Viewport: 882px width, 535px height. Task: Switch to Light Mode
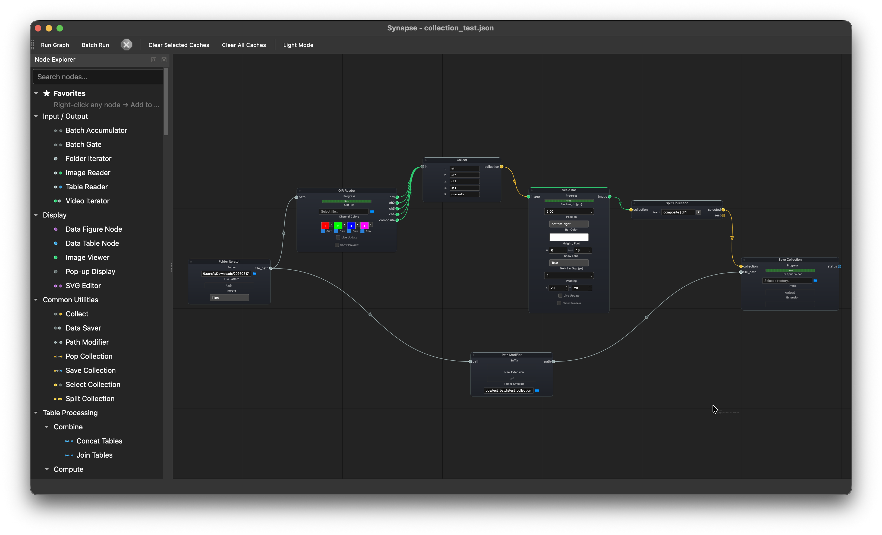click(298, 45)
